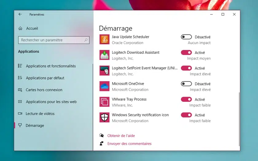Click the back arrow in Paramètres
This screenshot has width=258, height=161.
(20, 14)
